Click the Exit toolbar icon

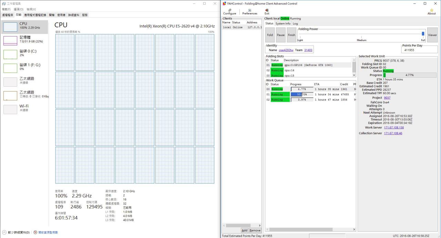pos(267,11)
